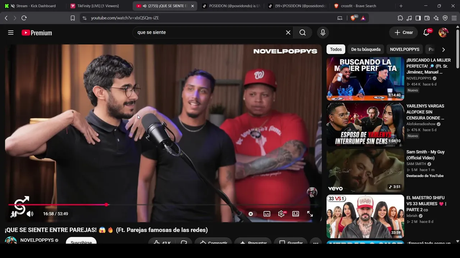Open the 33 VS 1 video thumbnail
Screen dimensions: 460x258
pyautogui.click(x=365, y=216)
